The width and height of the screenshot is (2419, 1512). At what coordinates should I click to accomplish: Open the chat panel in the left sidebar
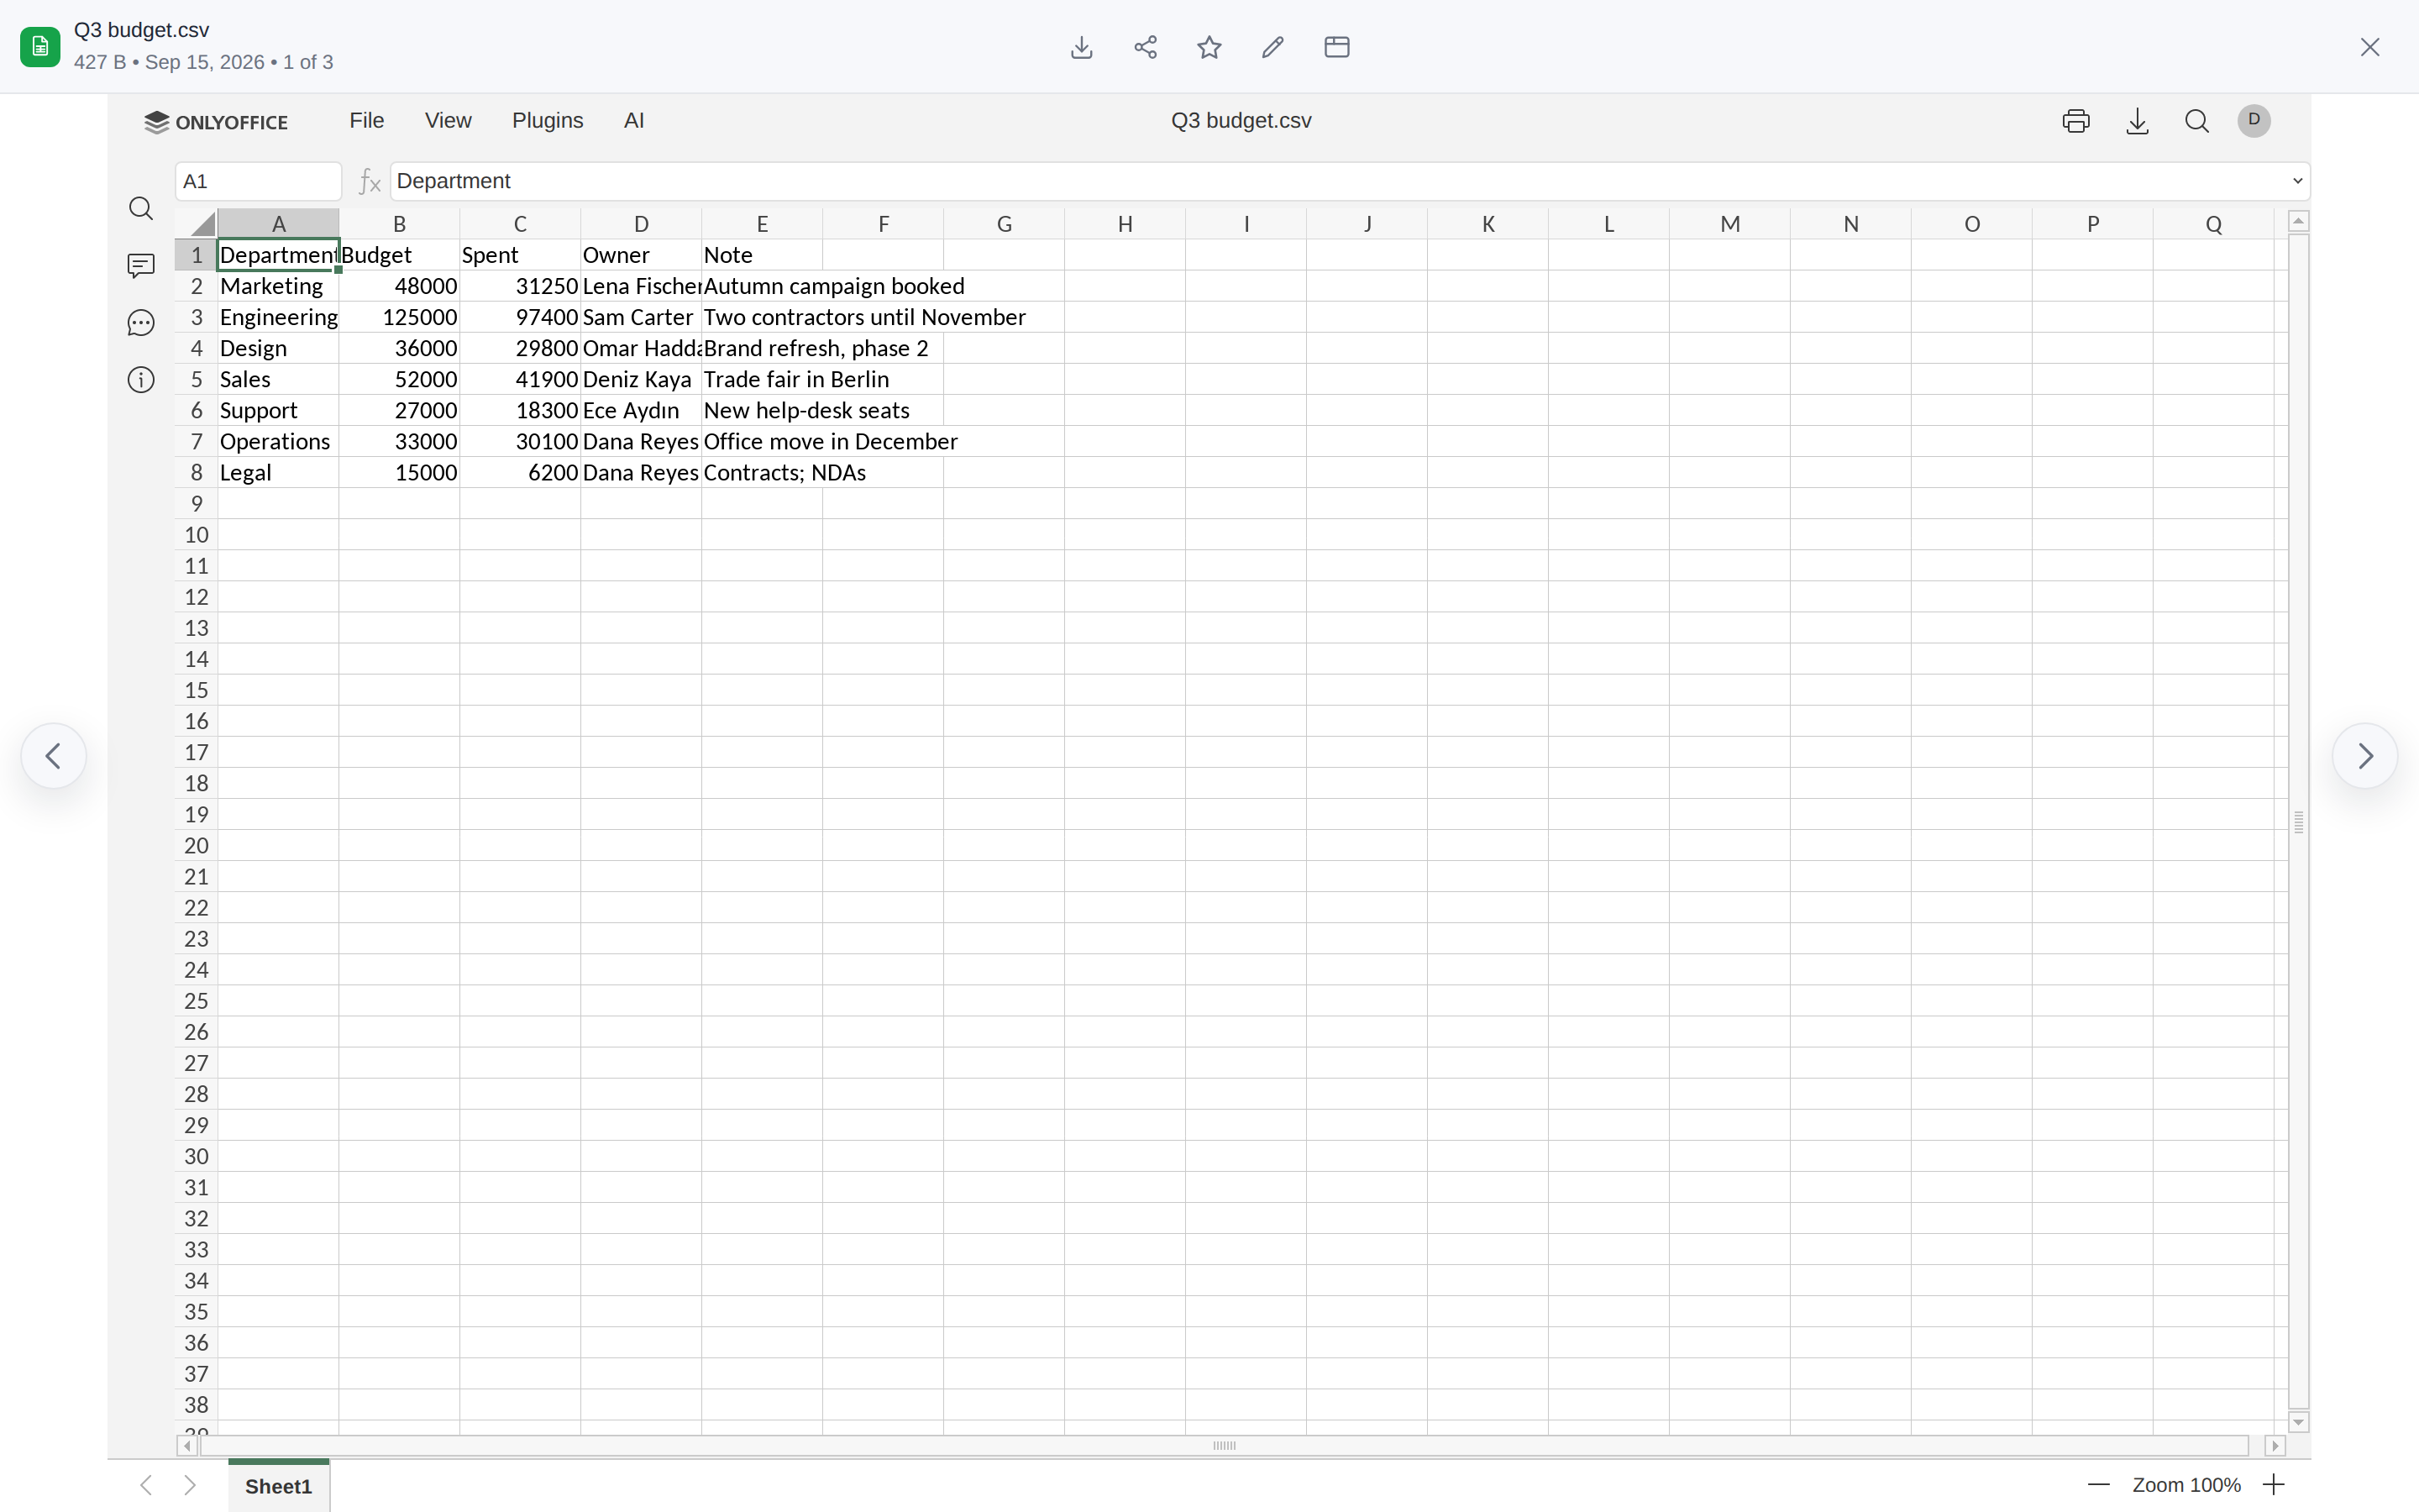[141, 323]
